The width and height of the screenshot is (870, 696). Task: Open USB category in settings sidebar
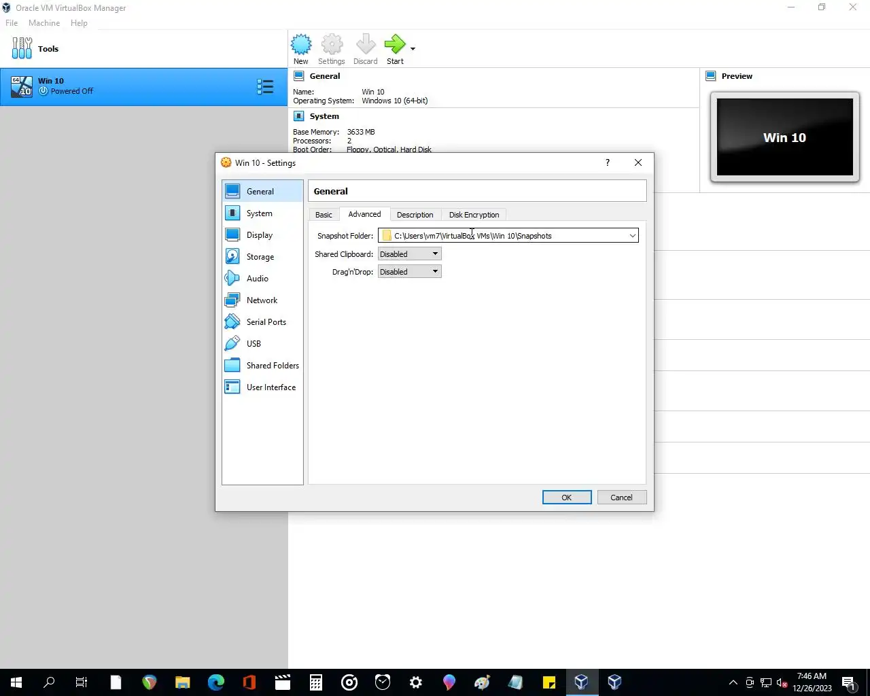[262, 343]
